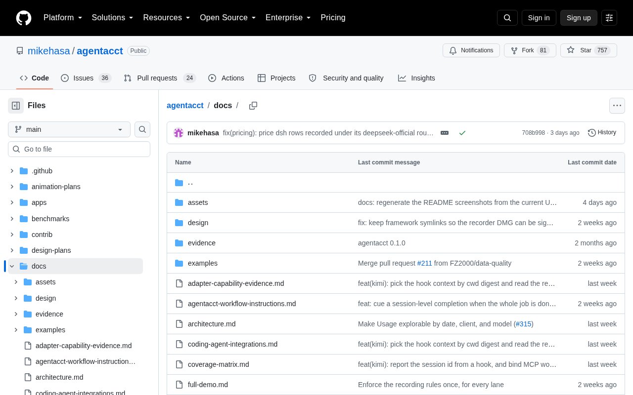Switch to the Pull requests tab

(160, 78)
